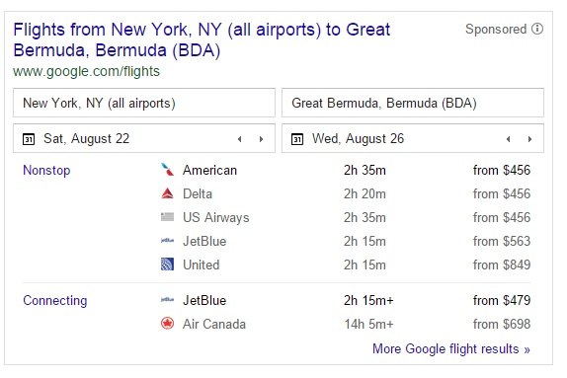567x378 pixels.
Task: Go to previous departure date arrow
Action: 240,139
